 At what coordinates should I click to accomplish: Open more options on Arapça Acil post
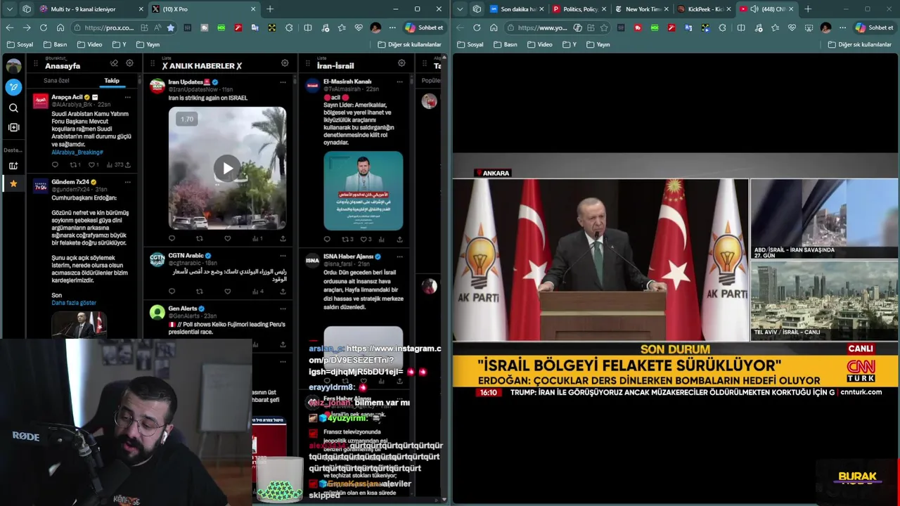click(127, 97)
